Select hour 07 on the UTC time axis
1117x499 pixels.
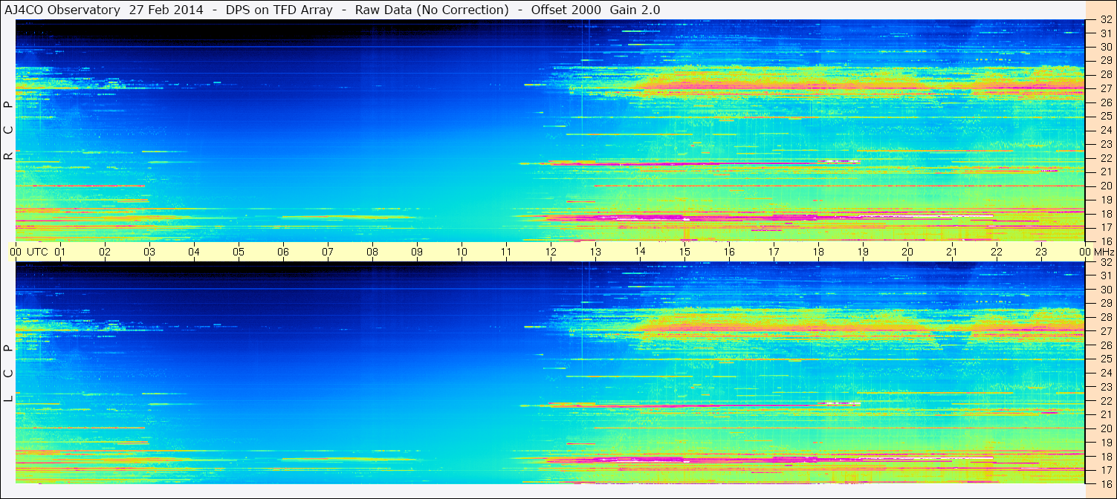[x=328, y=252]
